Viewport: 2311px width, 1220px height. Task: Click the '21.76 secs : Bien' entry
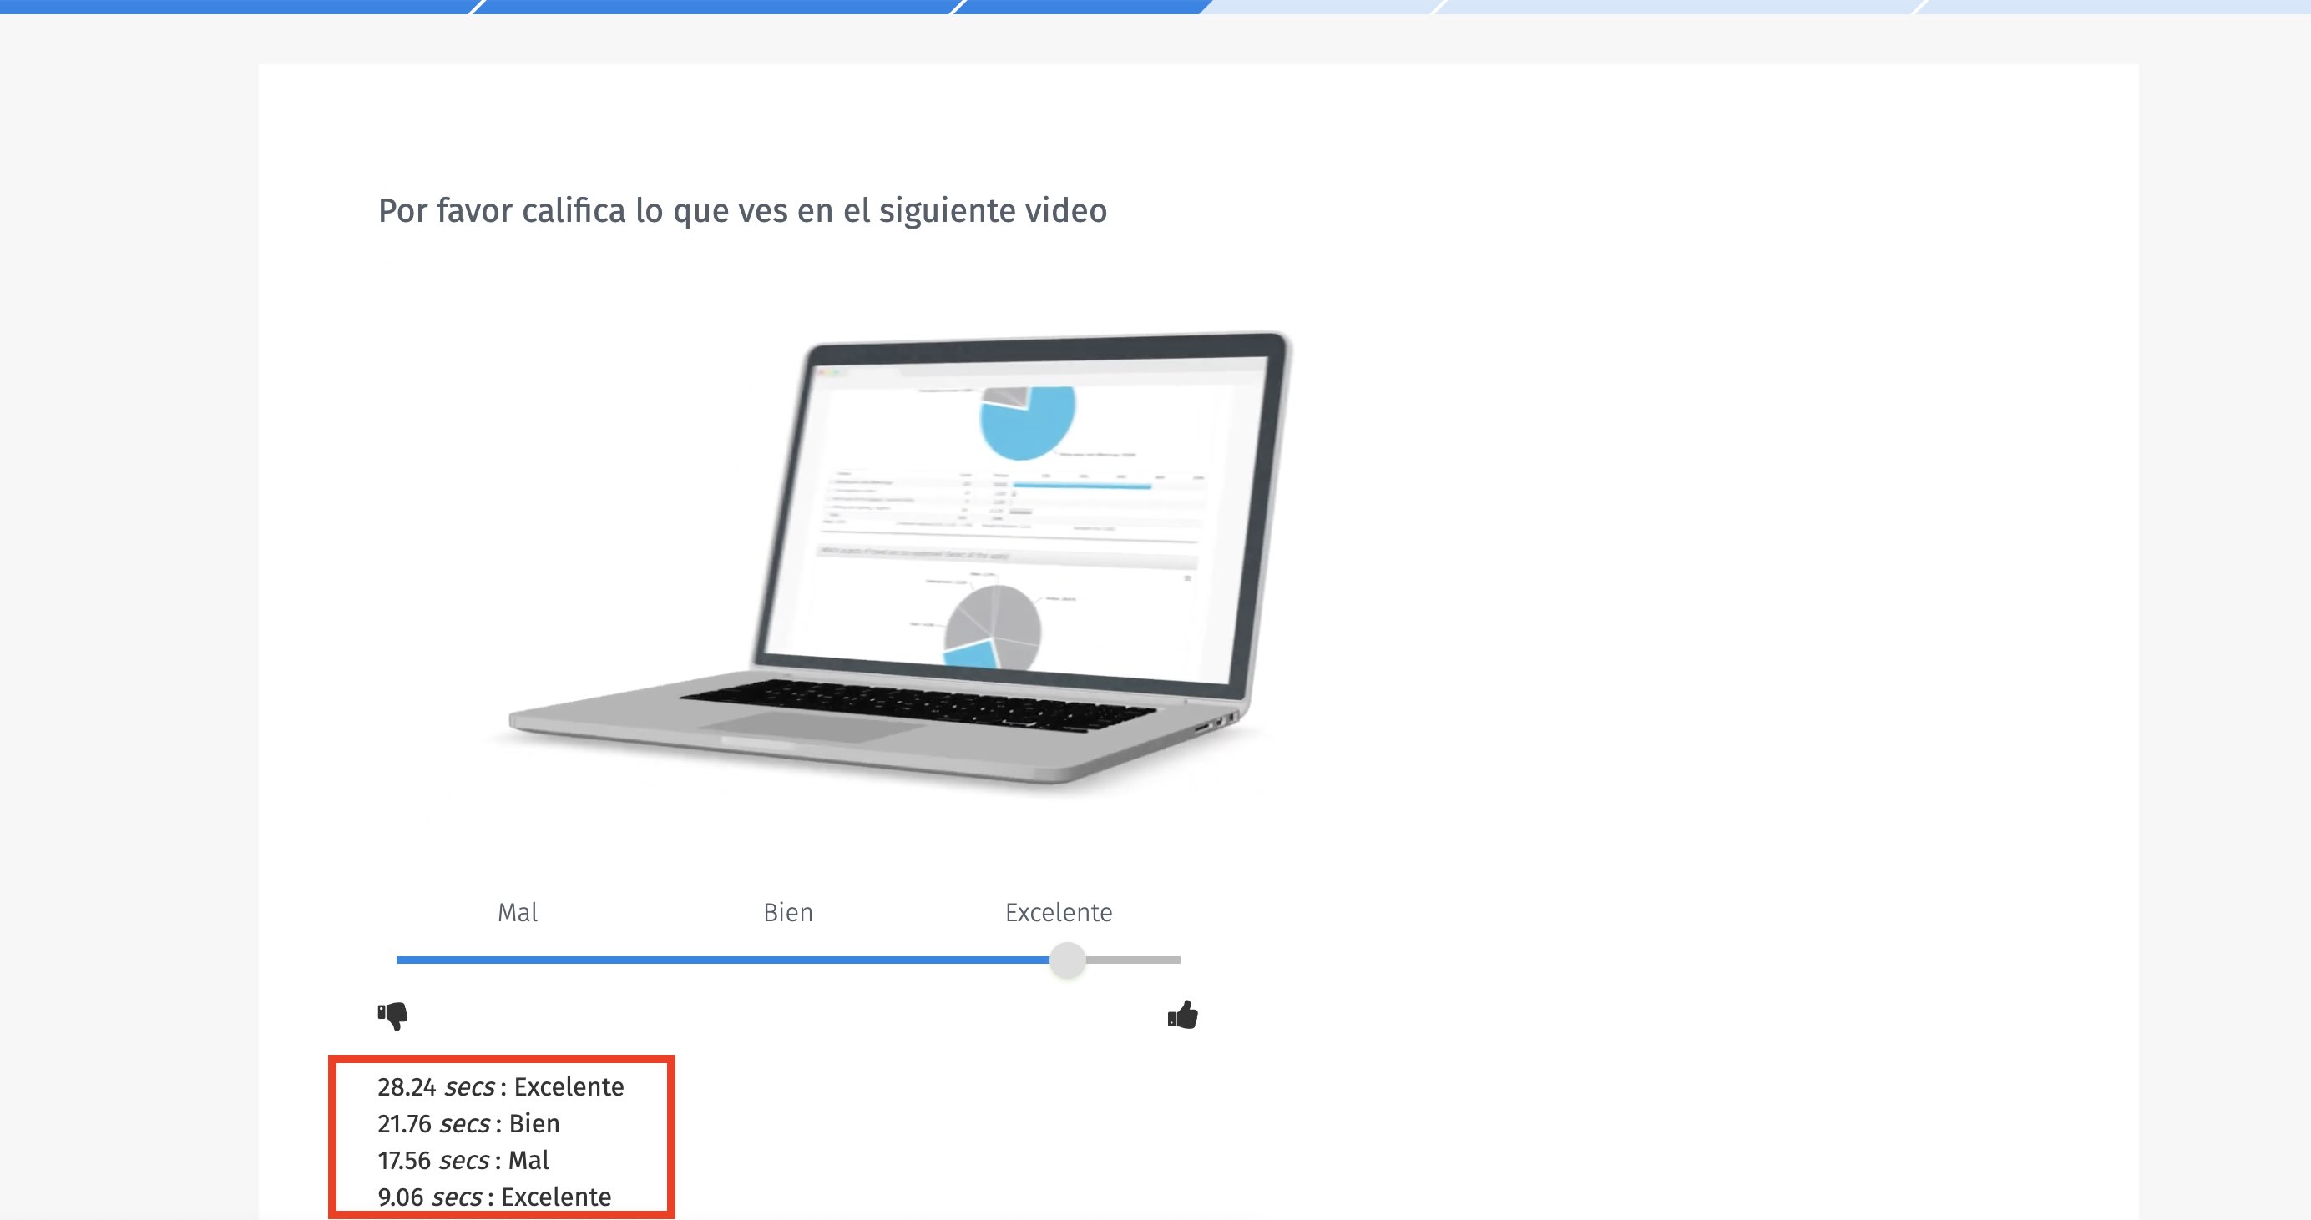tap(468, 1124)
